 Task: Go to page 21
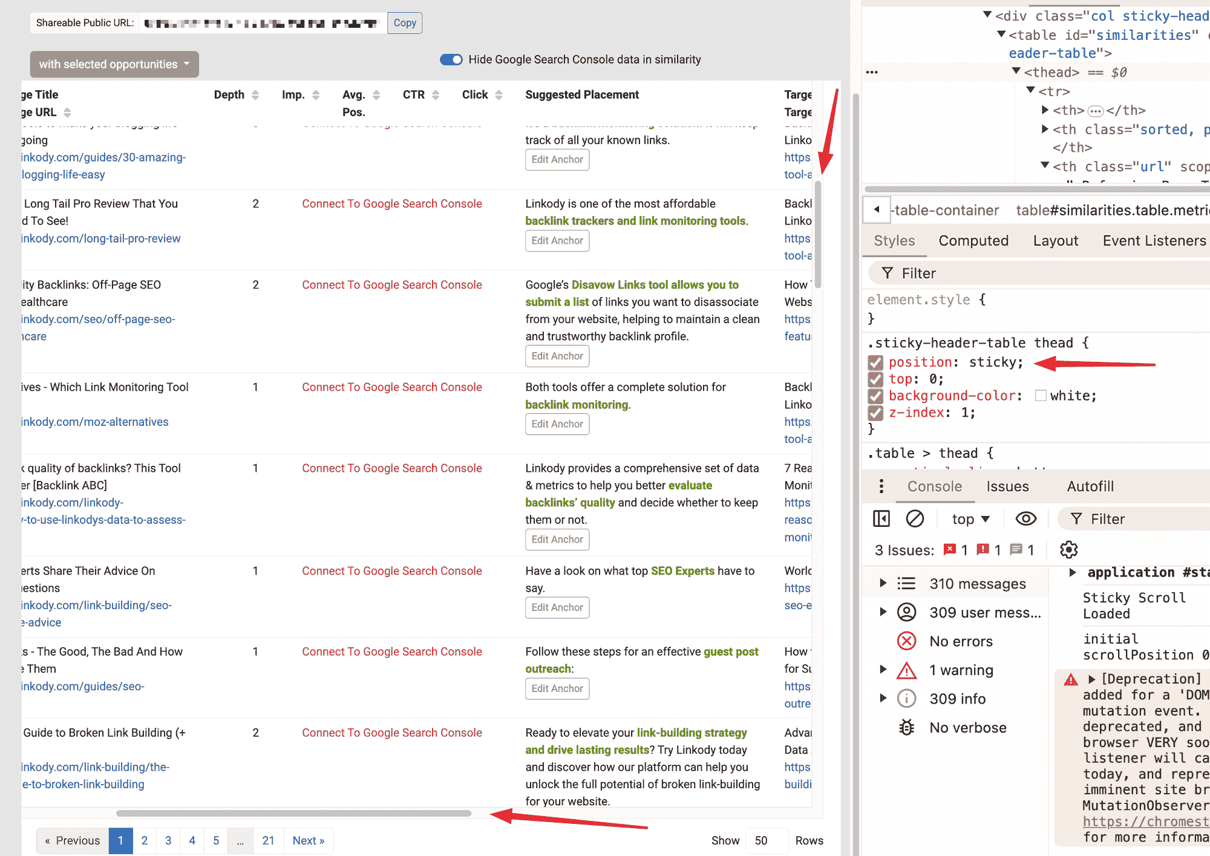coord(268,841)
